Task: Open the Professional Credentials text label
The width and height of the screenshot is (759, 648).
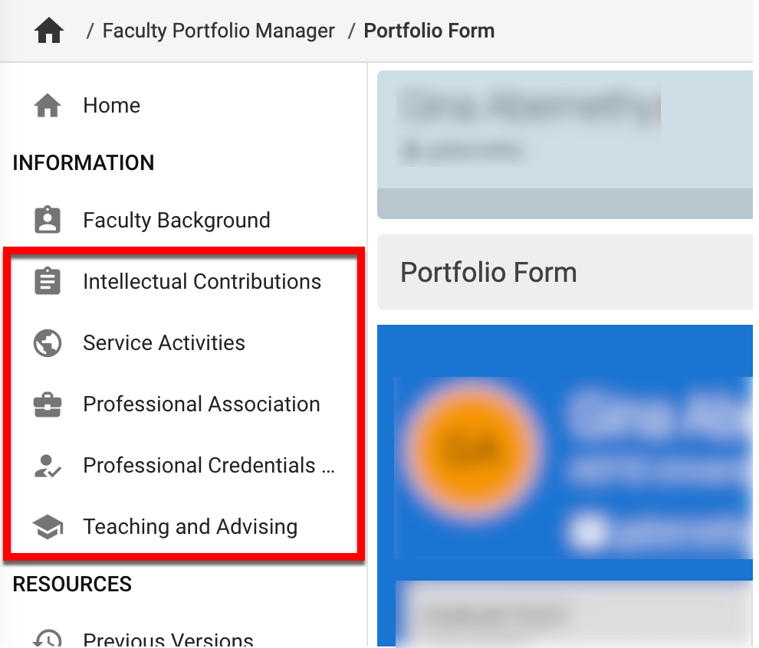Action: [208, 466]
